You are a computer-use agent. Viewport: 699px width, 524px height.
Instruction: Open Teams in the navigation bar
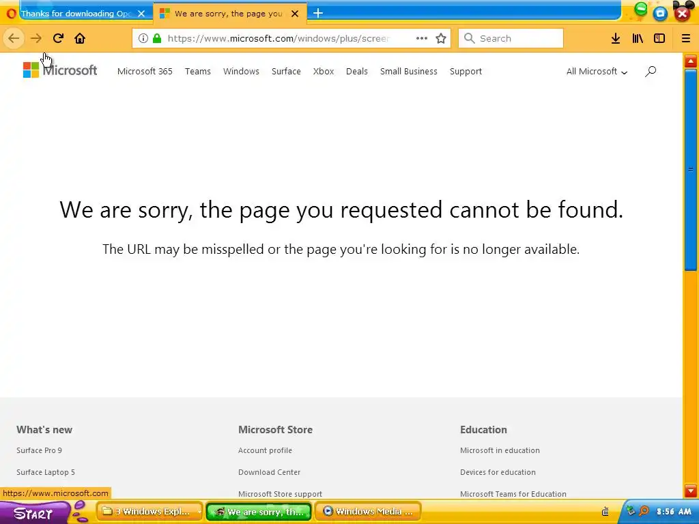[x=198, y=71]
